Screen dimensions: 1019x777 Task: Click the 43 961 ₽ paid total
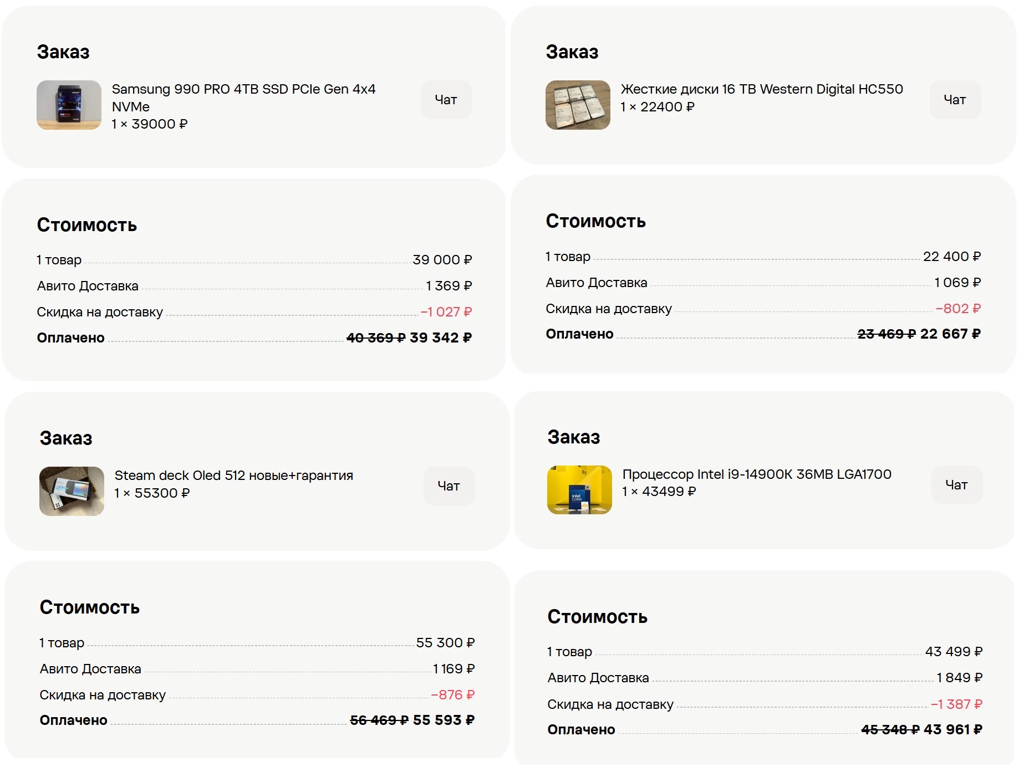tap(953, 730)
